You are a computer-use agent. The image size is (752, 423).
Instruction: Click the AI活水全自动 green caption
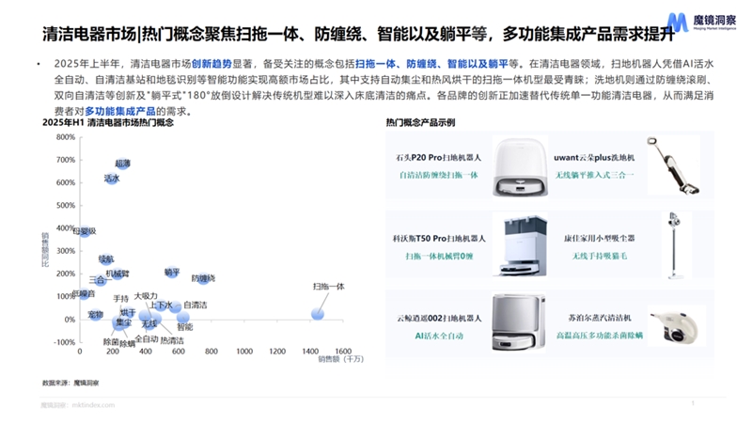439,334
